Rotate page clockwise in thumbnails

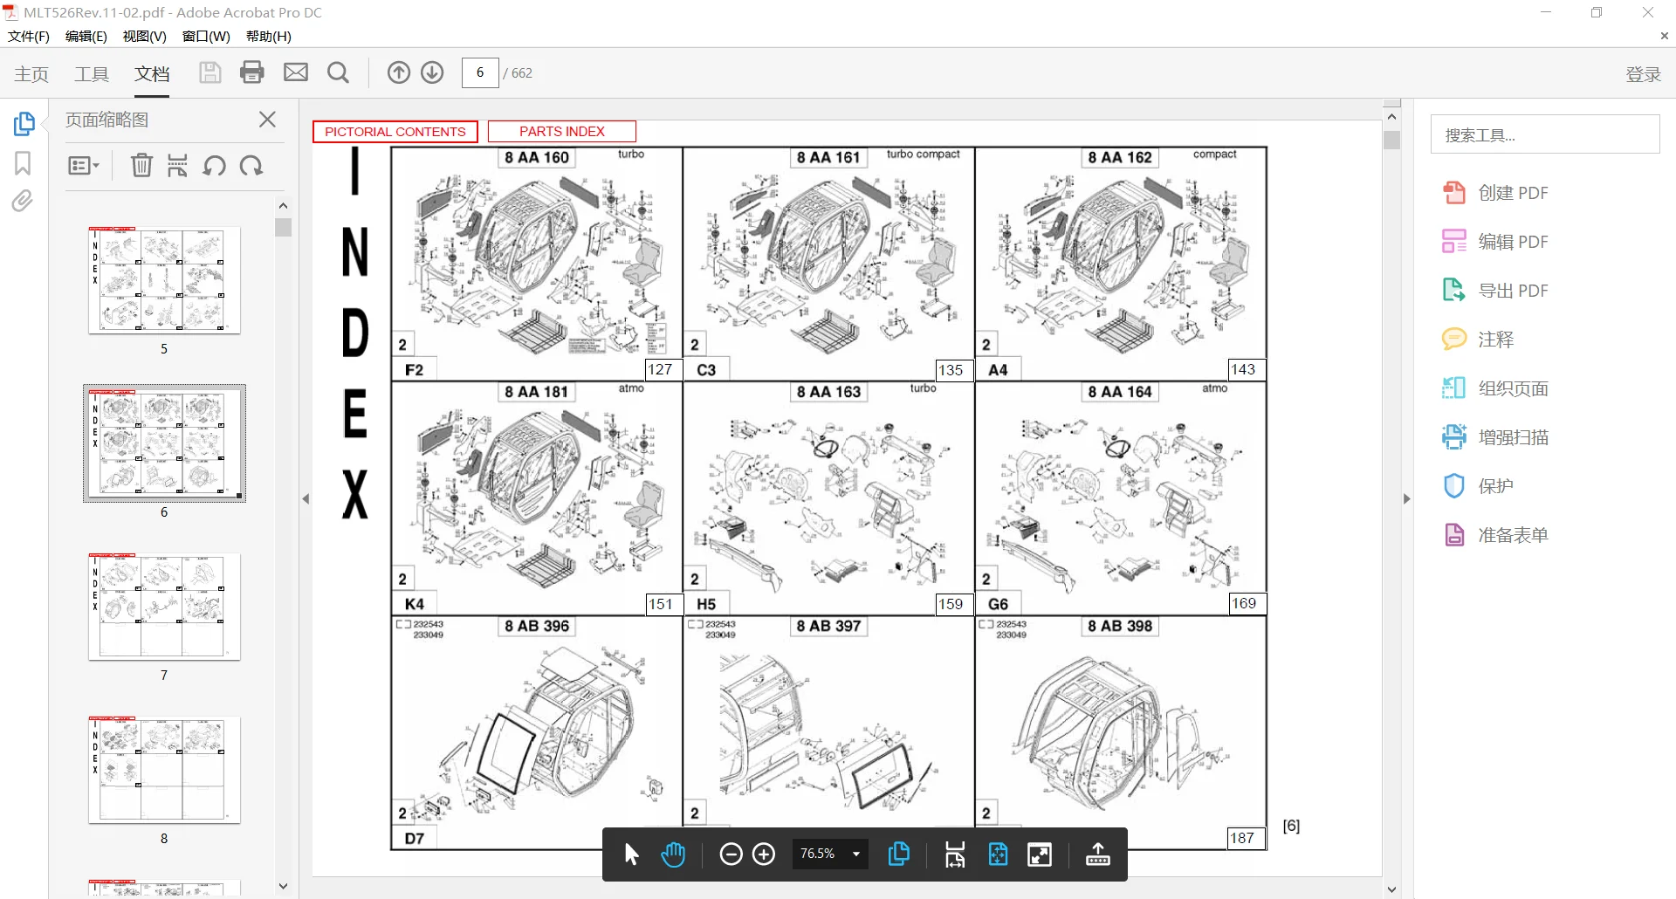(x=251, y=165)
